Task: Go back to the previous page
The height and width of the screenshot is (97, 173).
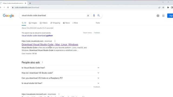Action: point(1,8)
